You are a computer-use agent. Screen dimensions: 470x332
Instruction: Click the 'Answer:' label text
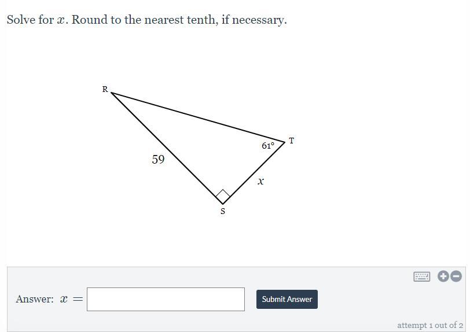point(35,299)
